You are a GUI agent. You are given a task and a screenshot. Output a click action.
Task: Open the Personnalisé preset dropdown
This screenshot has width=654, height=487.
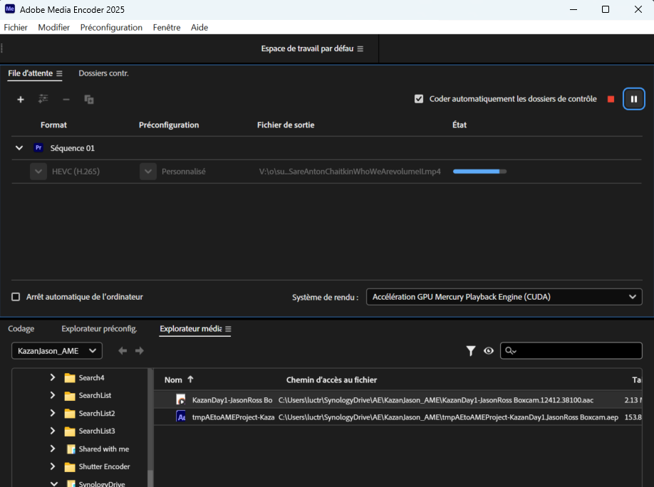[x=148, y=172]
